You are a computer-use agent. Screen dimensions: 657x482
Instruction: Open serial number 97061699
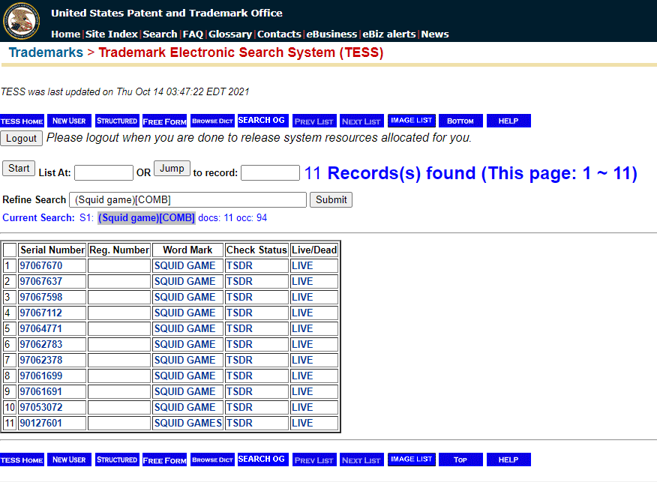[x=41, y=376]
